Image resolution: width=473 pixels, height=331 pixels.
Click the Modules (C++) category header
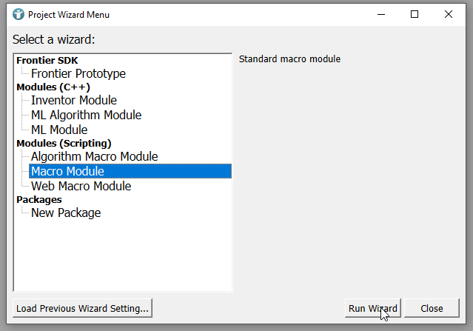coord(53,87)
